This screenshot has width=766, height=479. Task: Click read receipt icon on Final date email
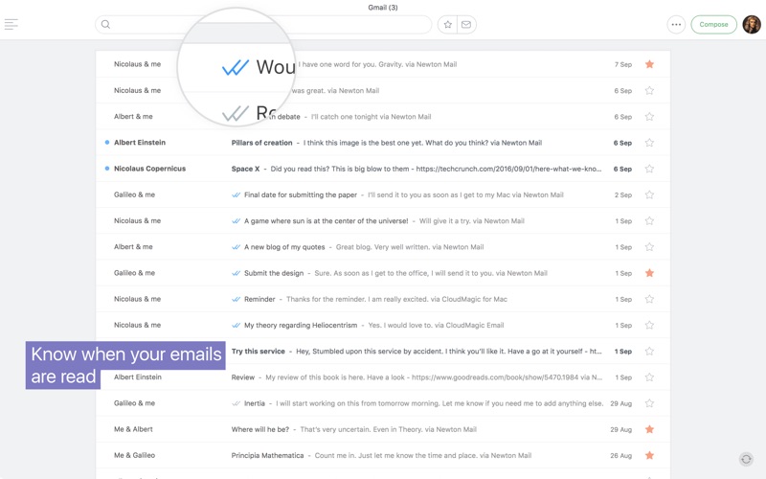[x=236, y=194]
